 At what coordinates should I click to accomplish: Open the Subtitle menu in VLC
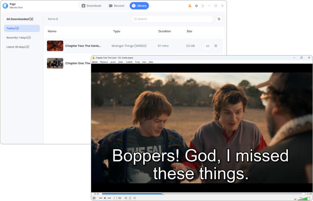(129, 62)
